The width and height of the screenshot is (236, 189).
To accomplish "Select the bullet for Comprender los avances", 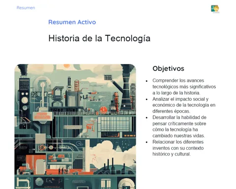I will [147, 81].
